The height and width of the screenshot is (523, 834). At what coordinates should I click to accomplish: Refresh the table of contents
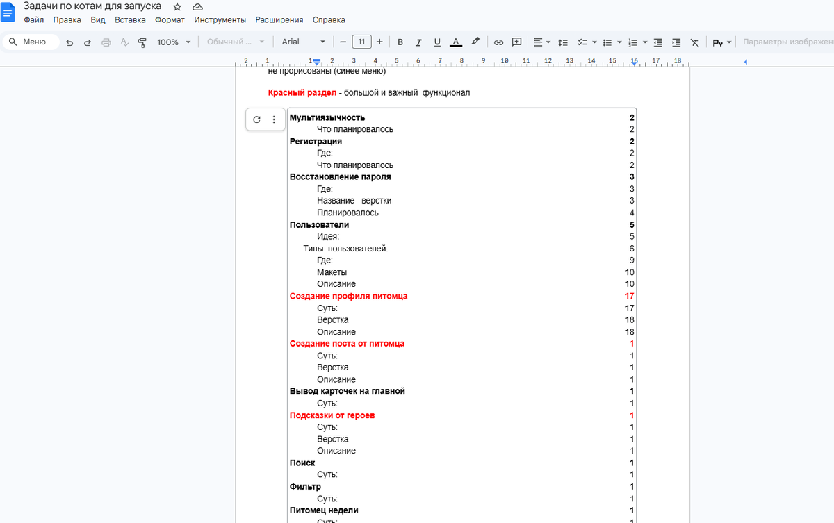coord(256,119)
